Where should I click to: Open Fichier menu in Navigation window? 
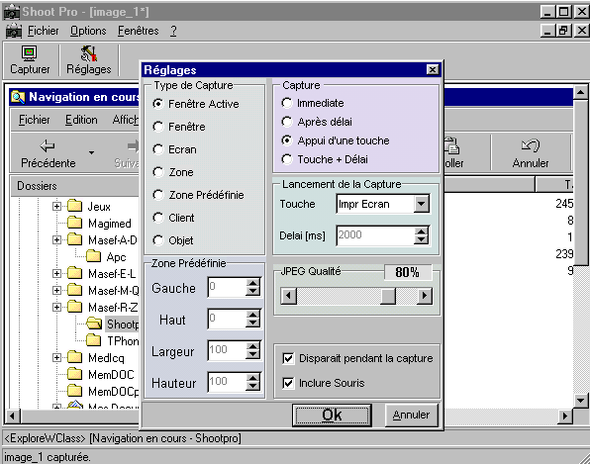(x=35, y=120)
